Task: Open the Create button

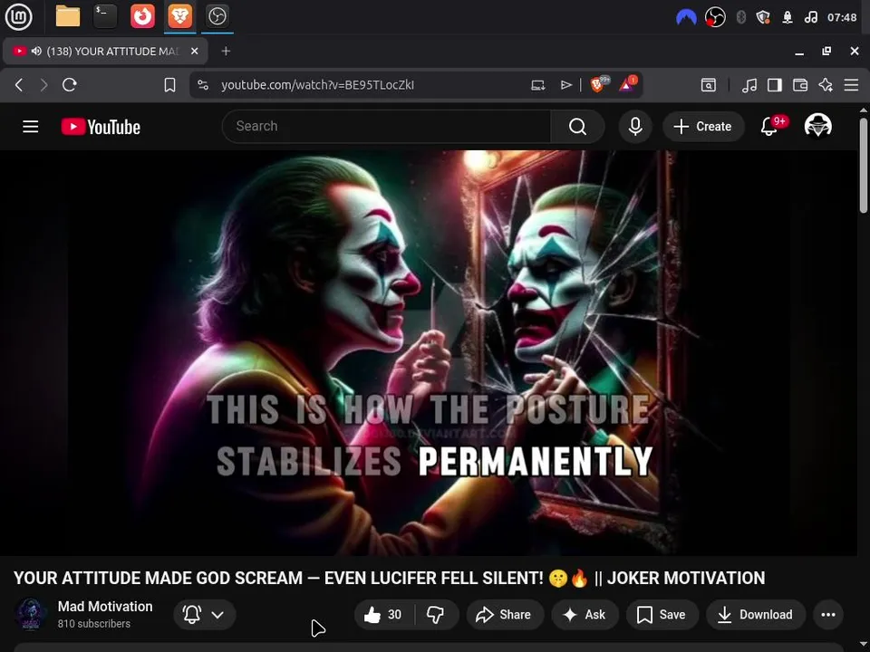Action: point(703,127)
